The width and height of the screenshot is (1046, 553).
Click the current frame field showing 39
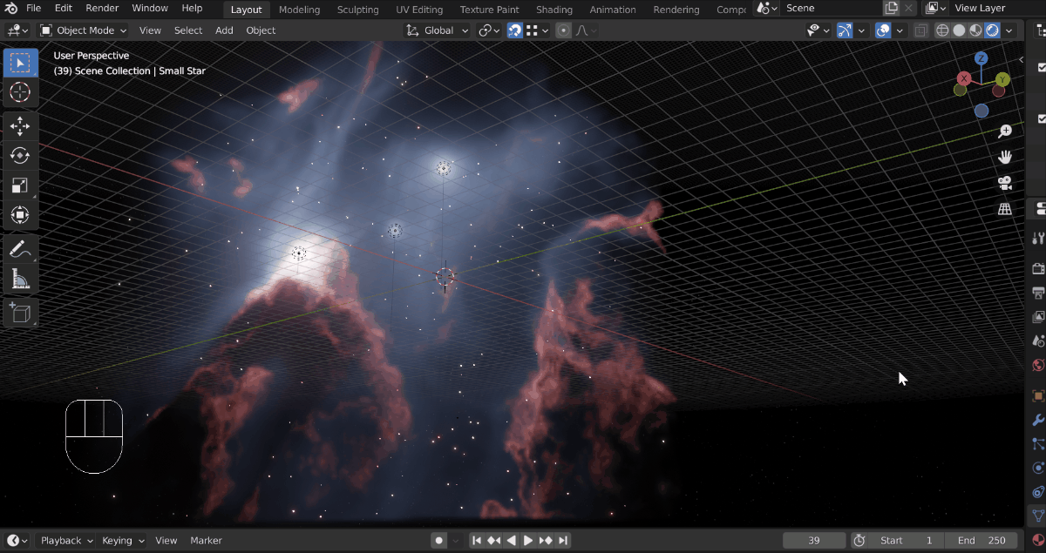[x=814, y=541]
